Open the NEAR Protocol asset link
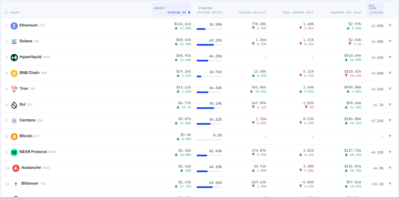399x197 pixels. coord(33,152)
